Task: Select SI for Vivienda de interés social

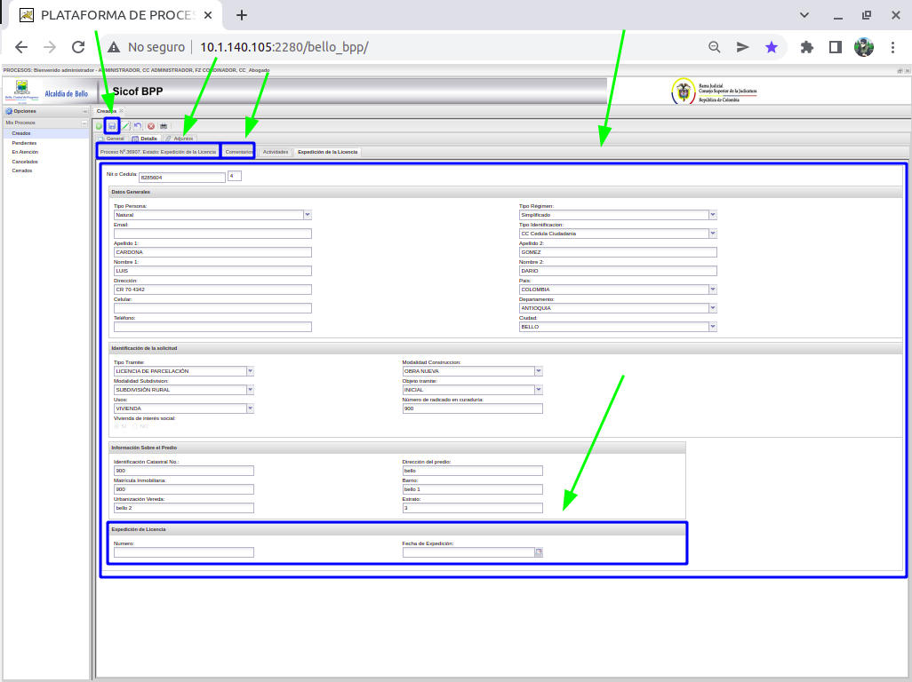Action: pyautogui.click(x=116, y=426)
